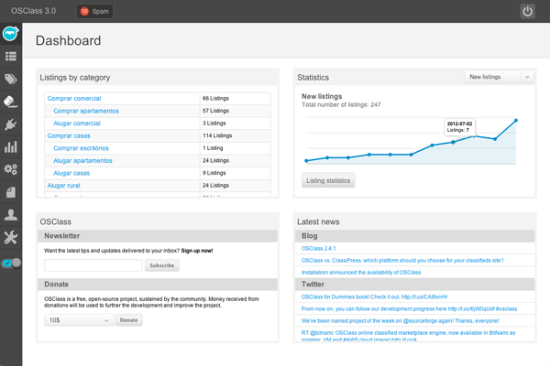This screenshot has height=366, width=550.
Task: Open the settings gears icon
Action: pyautogui.click(x=11, y=169)
